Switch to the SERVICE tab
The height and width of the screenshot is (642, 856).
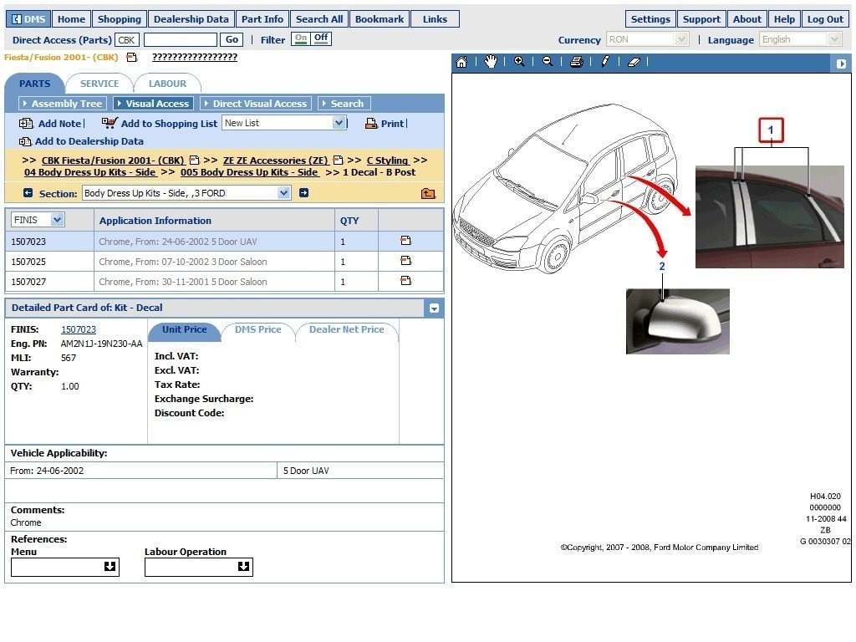tap(99, 84)
